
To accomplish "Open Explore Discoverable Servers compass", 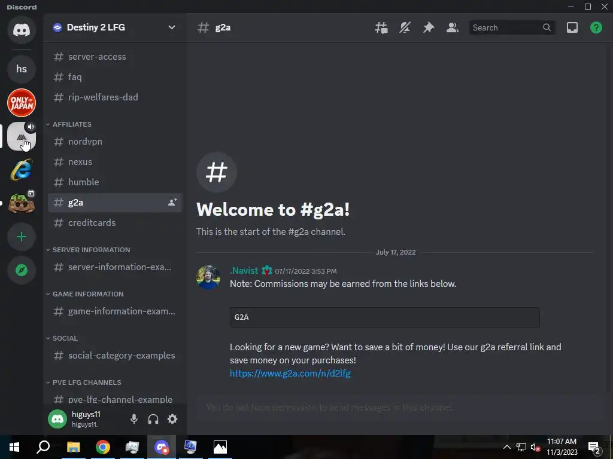I will point(22,270).
